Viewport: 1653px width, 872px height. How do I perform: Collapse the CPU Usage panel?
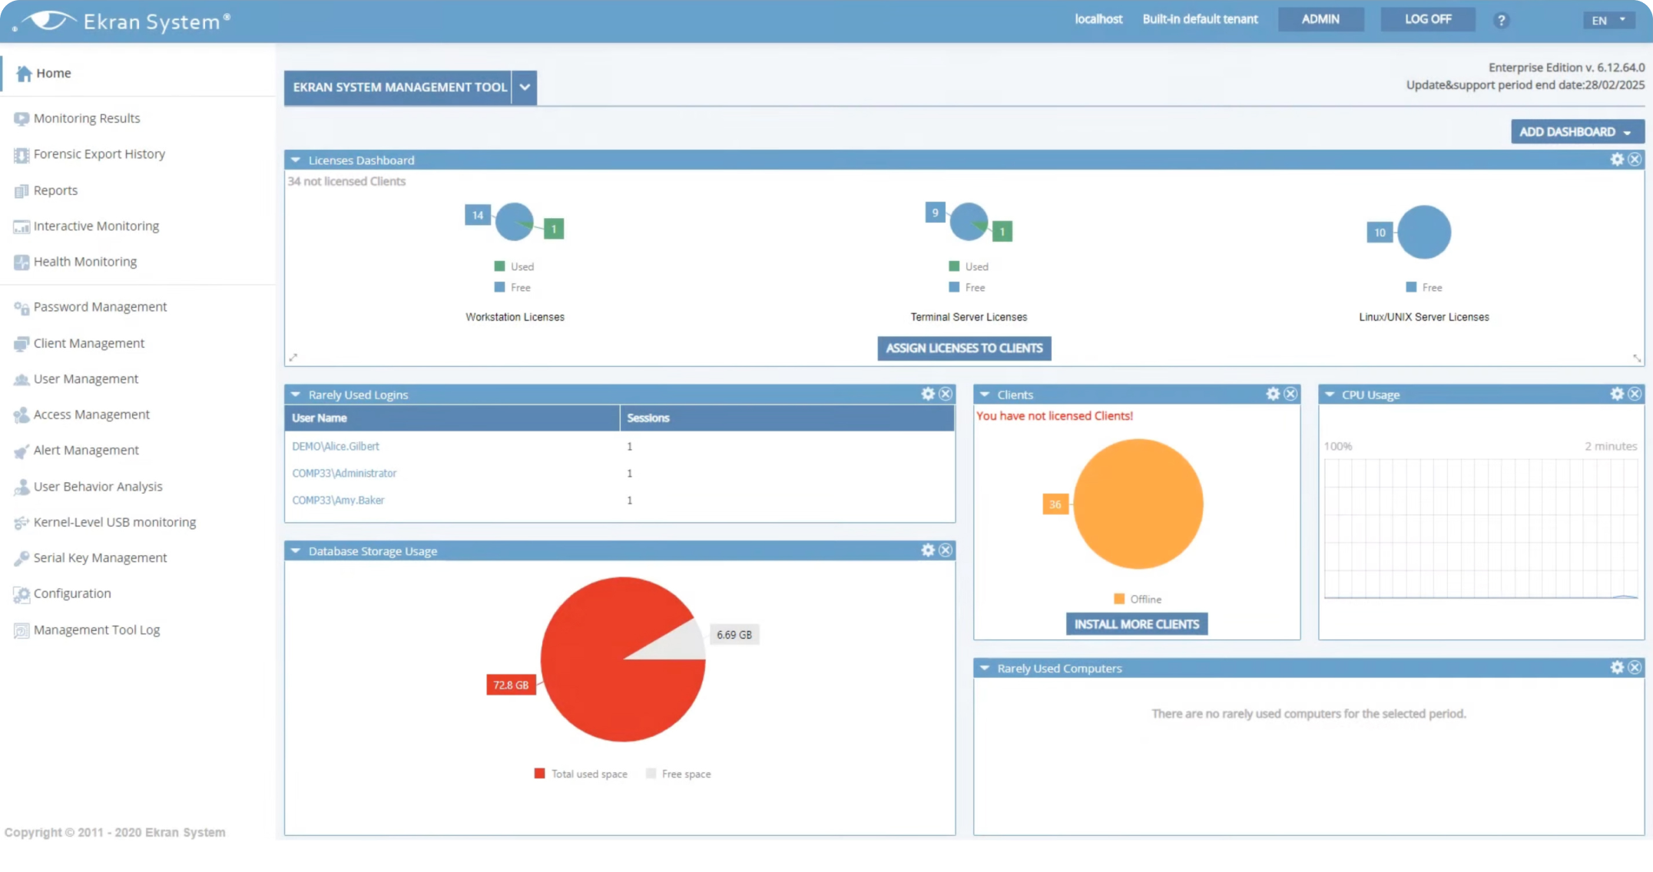(x=1330, y=395)
